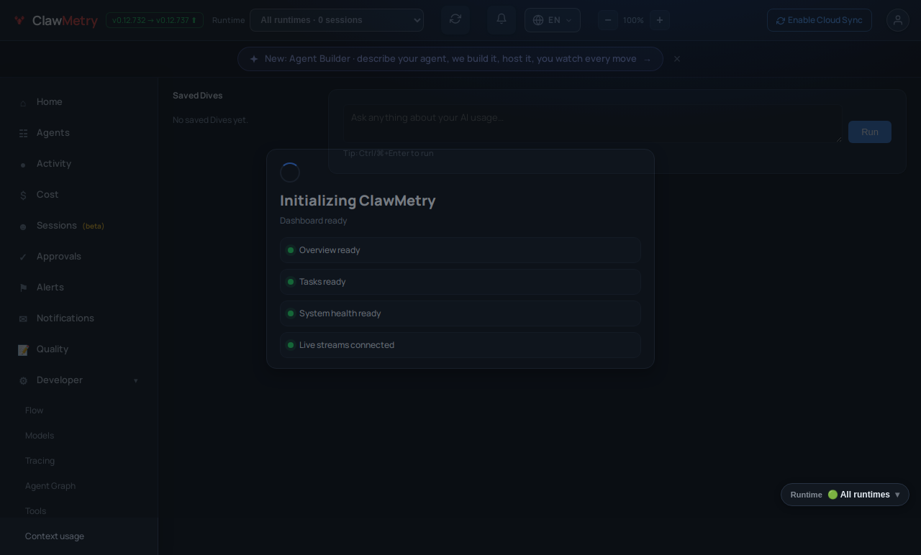The height and width of the screenshot is (555, 921).
Task: Click the Initializing ClawMetry title
Action: point(358,201)
